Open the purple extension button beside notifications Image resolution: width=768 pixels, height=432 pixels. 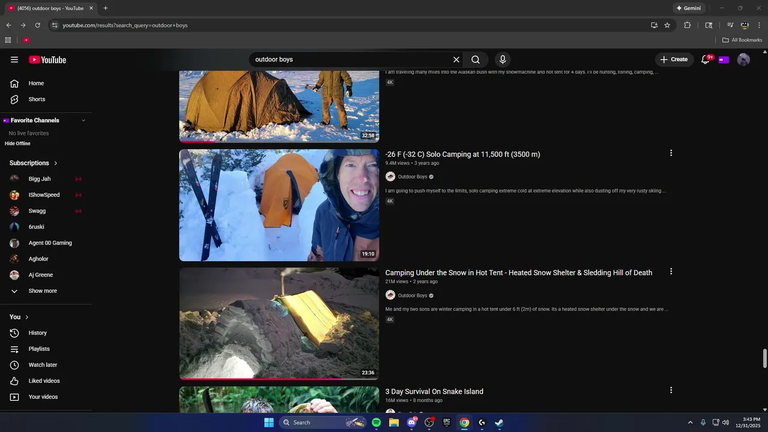point(724,59)
